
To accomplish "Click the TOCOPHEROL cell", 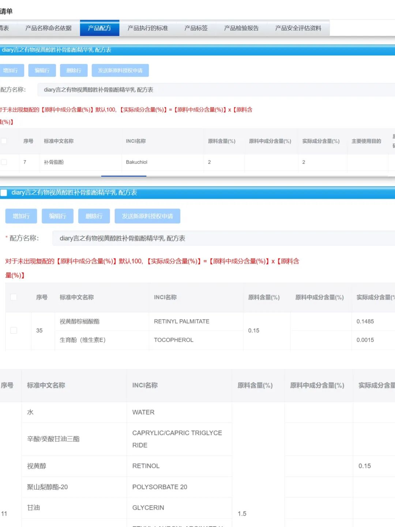I will 196,340.
